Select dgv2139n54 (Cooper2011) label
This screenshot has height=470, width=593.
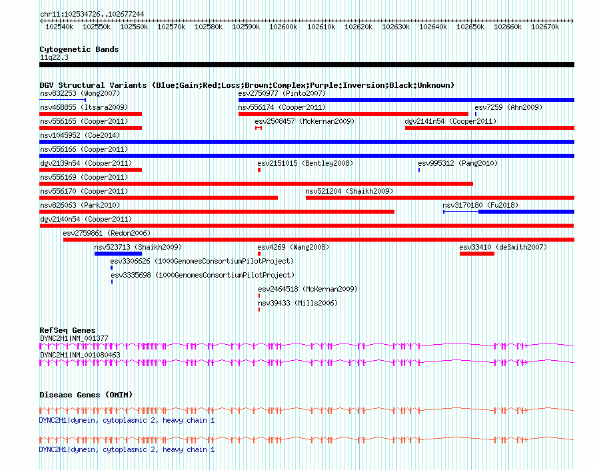86,163
